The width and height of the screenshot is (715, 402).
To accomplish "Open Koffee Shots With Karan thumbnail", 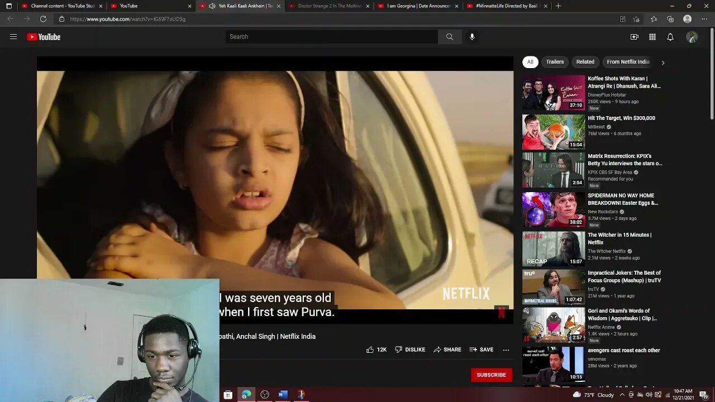I will click(554, 93).
